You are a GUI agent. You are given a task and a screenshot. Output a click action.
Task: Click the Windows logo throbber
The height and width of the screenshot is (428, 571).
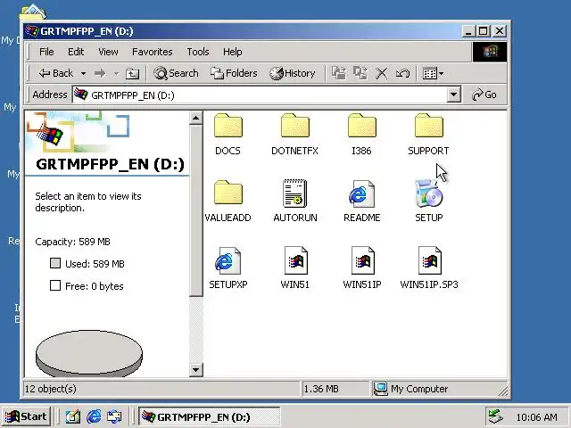[490, 52]
